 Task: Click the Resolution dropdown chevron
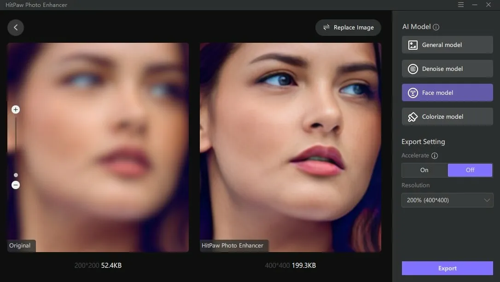(488, 200)
